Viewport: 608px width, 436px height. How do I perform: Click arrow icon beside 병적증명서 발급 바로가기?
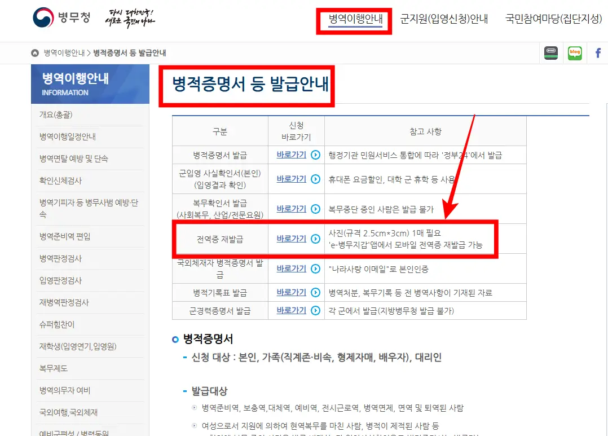[x=315, y=155]
